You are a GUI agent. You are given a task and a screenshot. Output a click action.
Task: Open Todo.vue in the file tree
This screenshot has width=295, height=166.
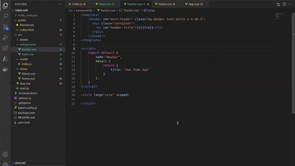pos(38,54)
